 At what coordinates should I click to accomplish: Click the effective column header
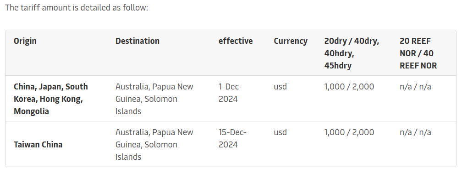236,41
